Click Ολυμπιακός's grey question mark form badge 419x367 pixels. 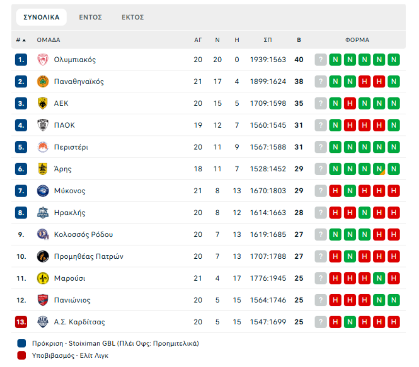click(320, 60)
